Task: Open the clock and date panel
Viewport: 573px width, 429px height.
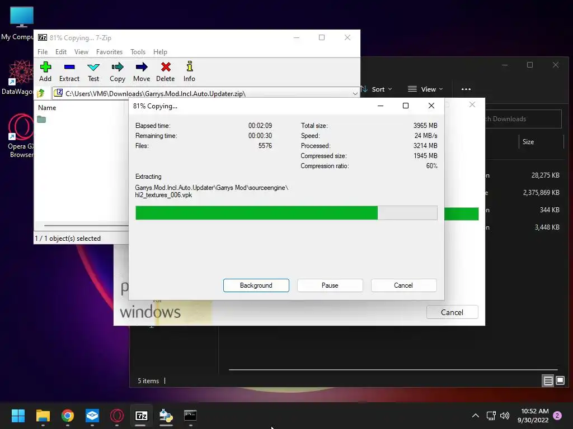Action: pos(533,416)
